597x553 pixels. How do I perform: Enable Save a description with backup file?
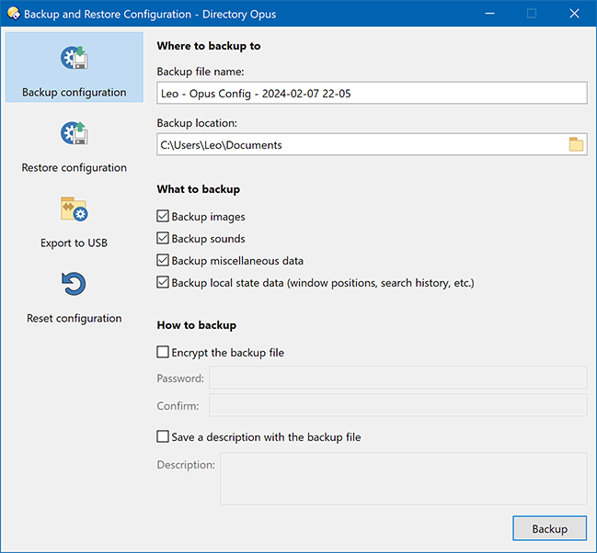(163, 436)
